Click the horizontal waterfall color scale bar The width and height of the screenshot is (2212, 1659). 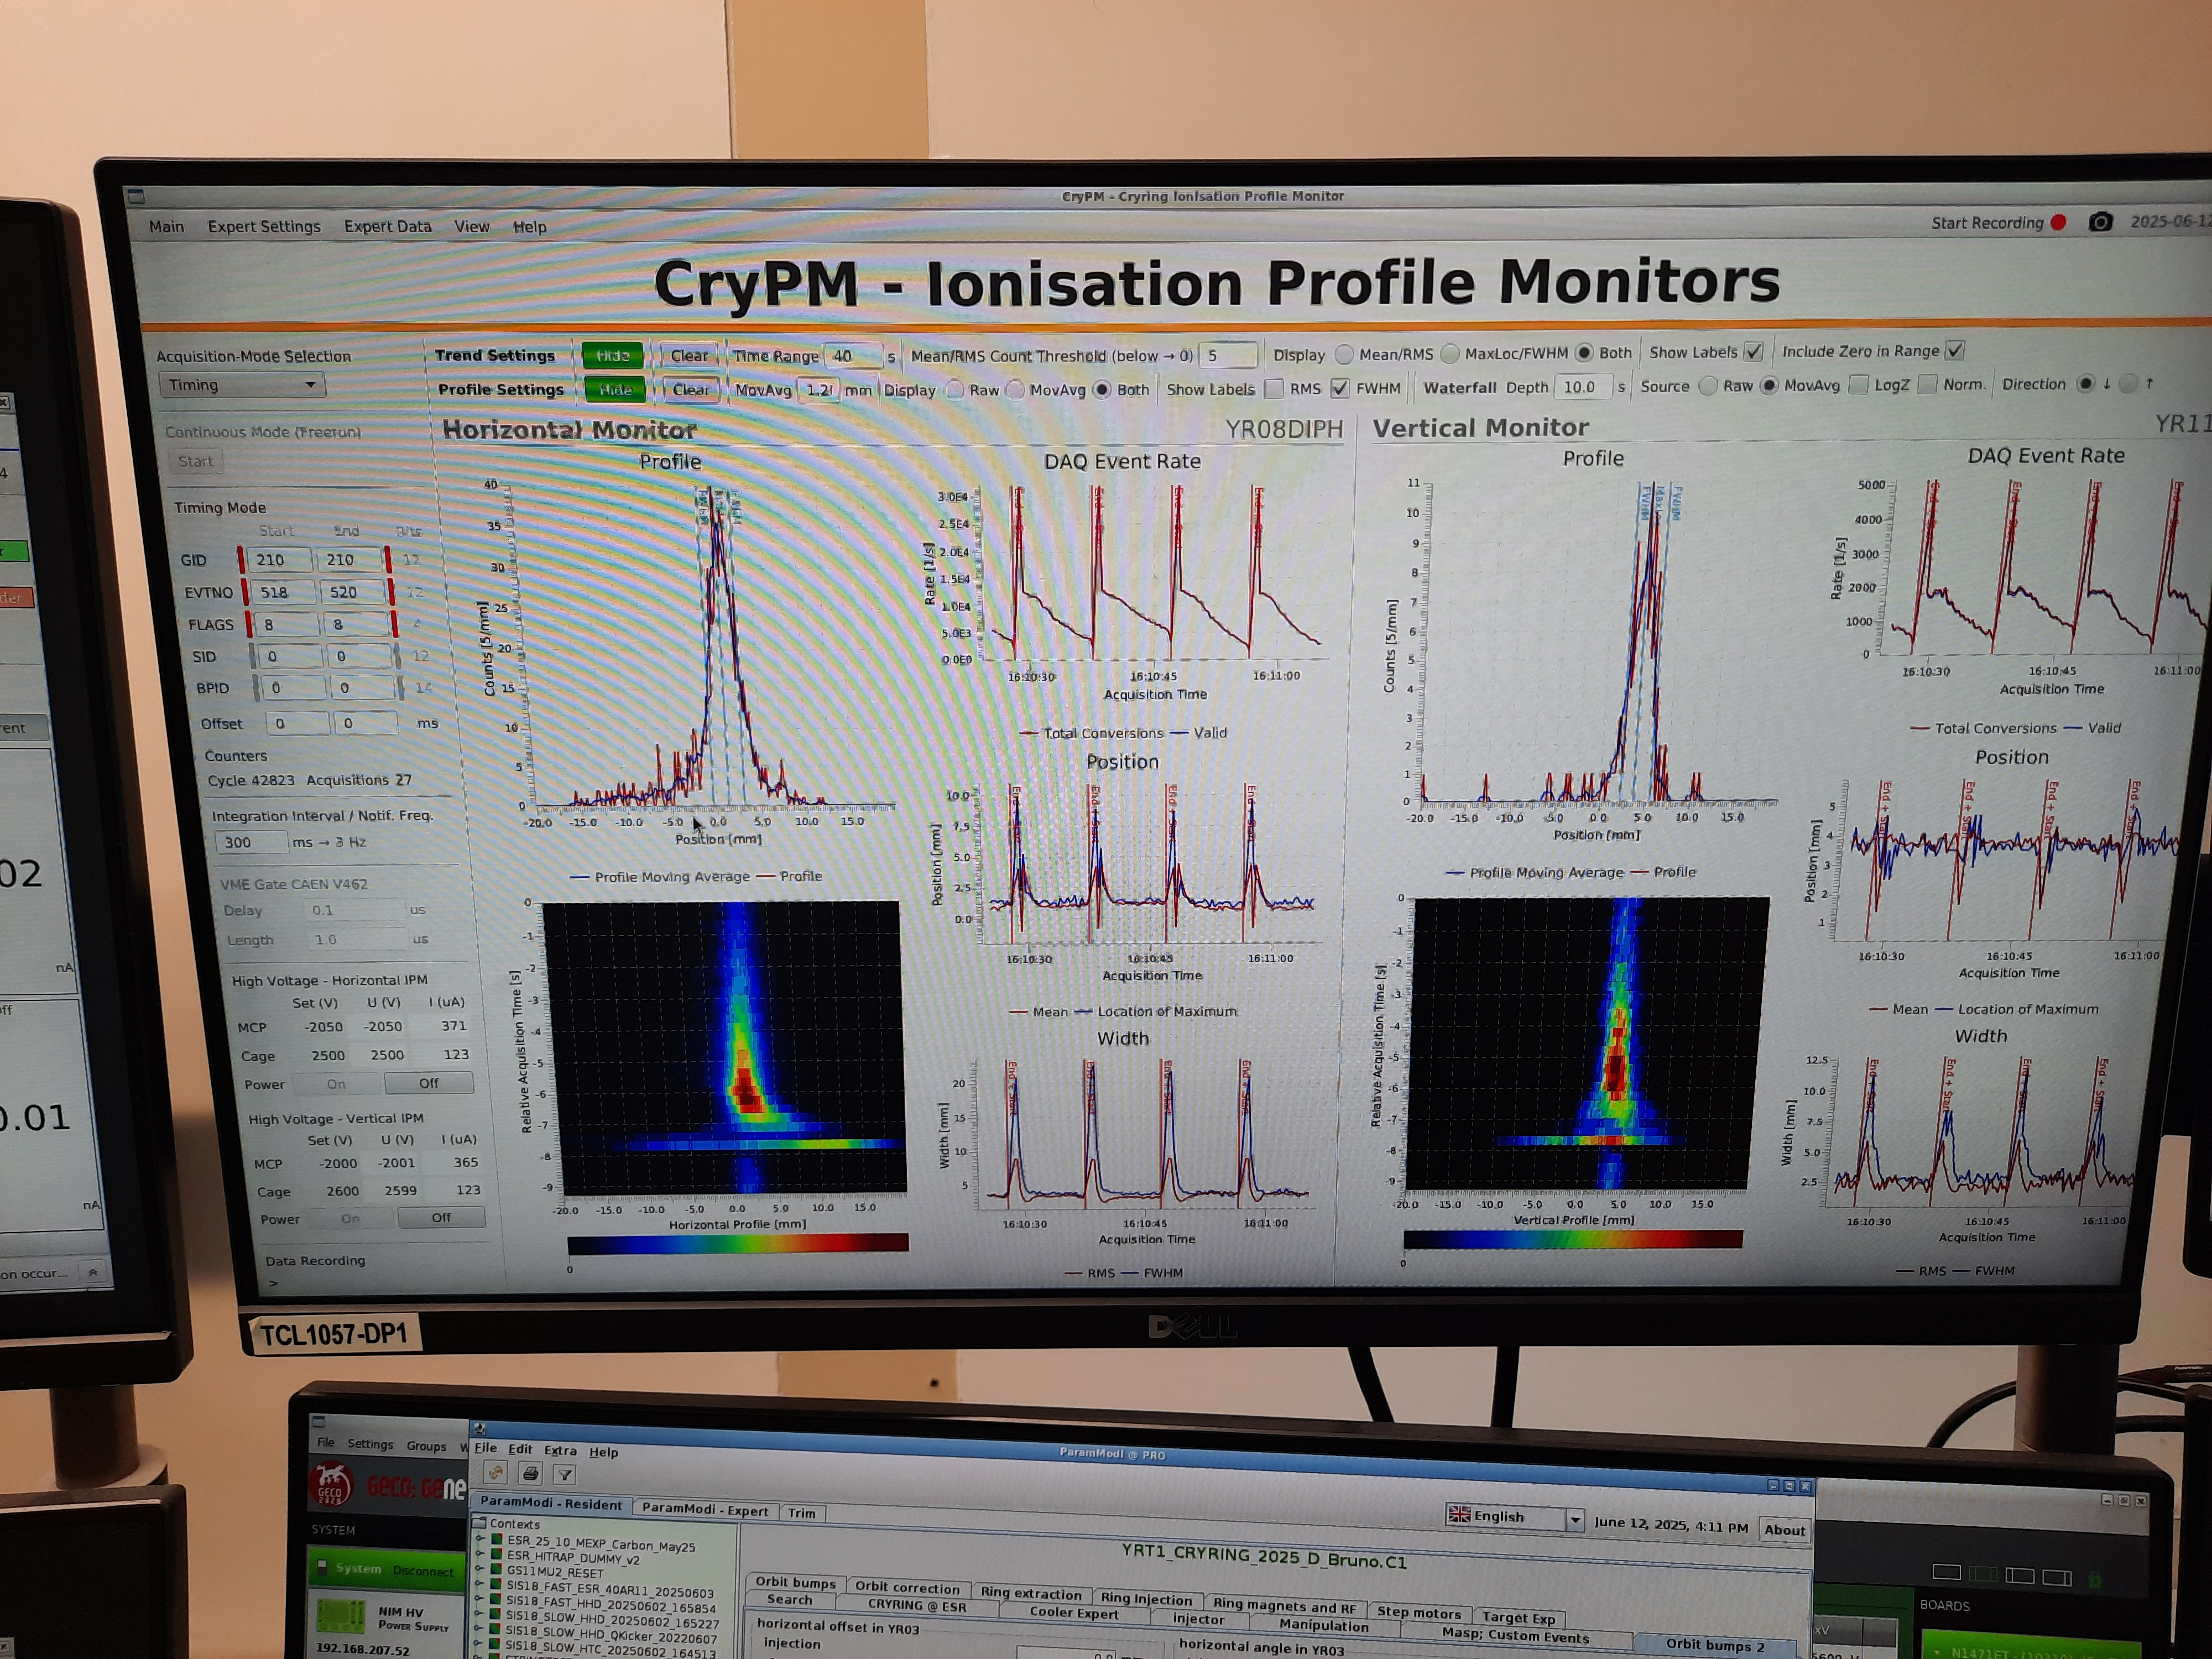point(738,1243)
